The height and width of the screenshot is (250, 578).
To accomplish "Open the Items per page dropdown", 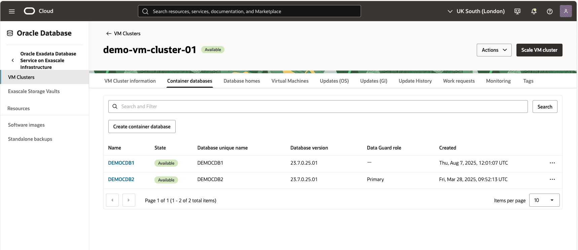I will click(544, 200).
